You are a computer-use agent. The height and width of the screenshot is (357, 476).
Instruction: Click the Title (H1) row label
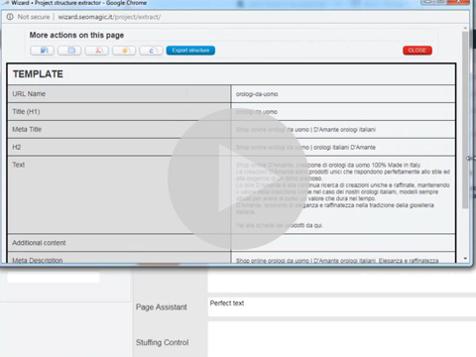pos(26,112)
